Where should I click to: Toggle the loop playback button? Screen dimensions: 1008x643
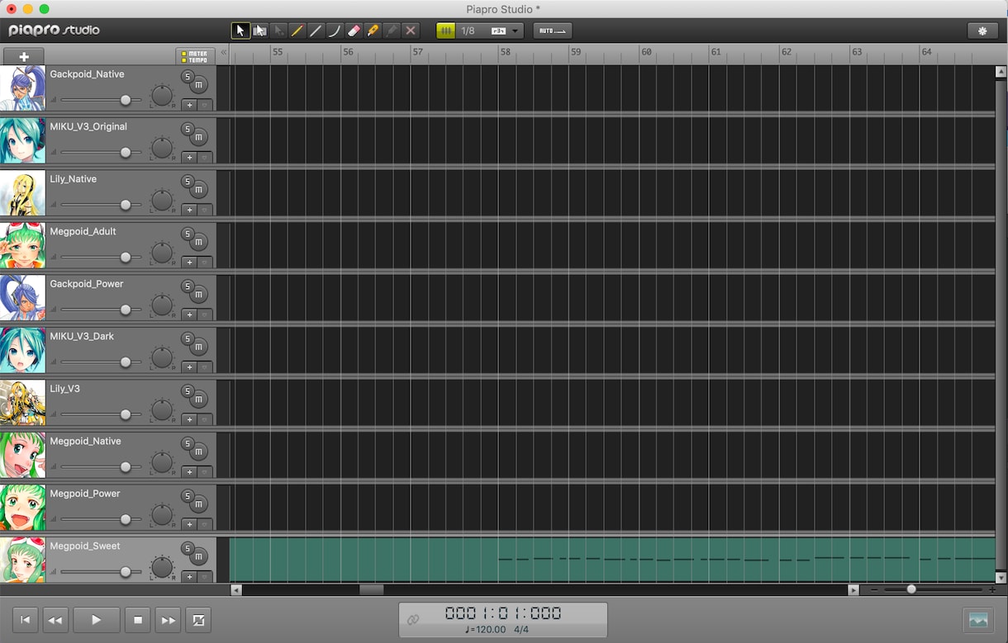(198, 620)
